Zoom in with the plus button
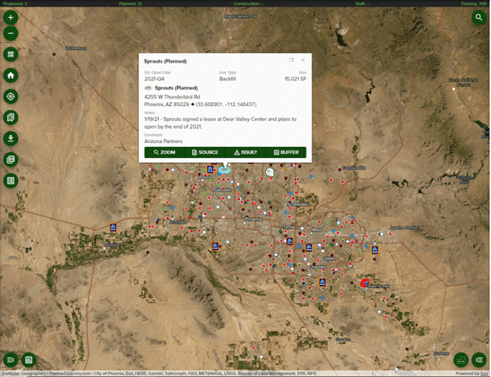 point(11,17)
